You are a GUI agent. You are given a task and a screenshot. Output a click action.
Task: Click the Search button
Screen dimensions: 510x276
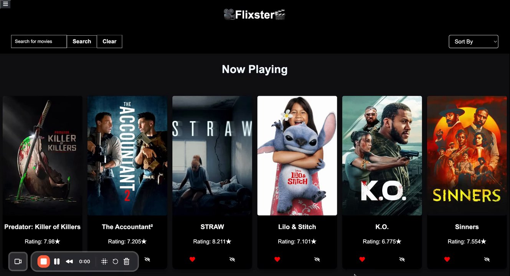tap(82, 41)
